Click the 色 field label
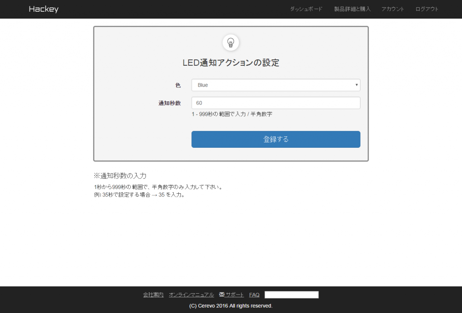Viewport: 462px width, 313px height. 178,85
